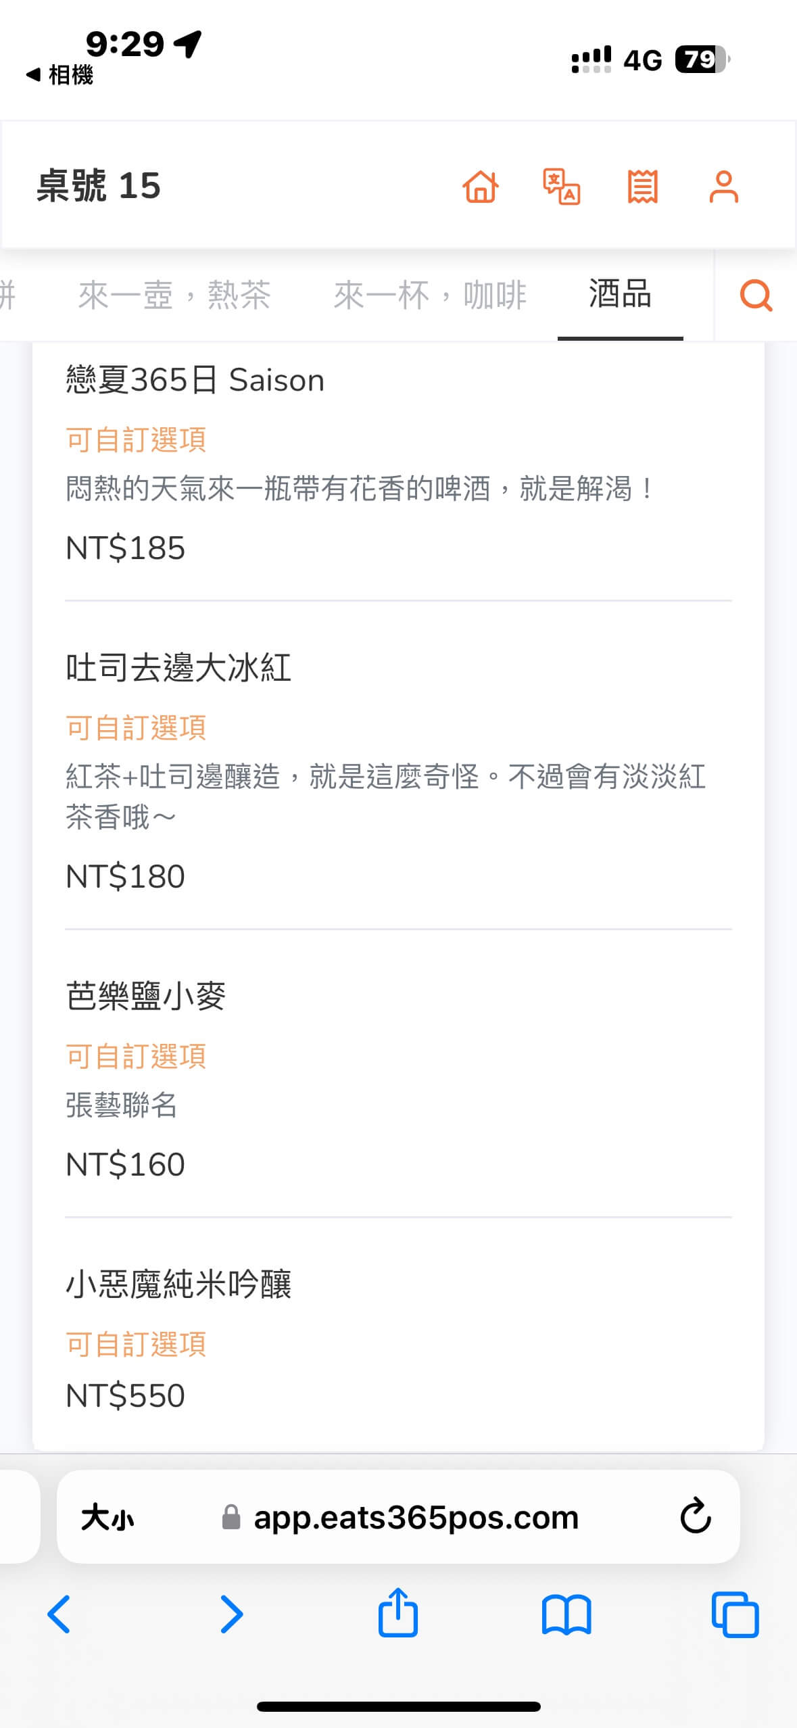
Task: Open Safari bookmarks book icon
Action: click(x=566, y=1614)
